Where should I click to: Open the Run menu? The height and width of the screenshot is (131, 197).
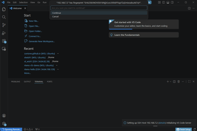pyautogui.click(x=45, y=2)
